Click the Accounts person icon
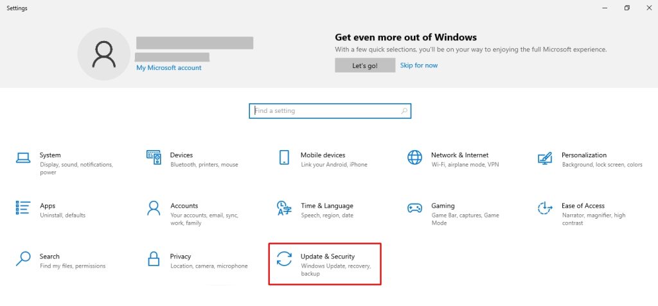Viewport: 658px width, 306px height. tap(154, 208)
